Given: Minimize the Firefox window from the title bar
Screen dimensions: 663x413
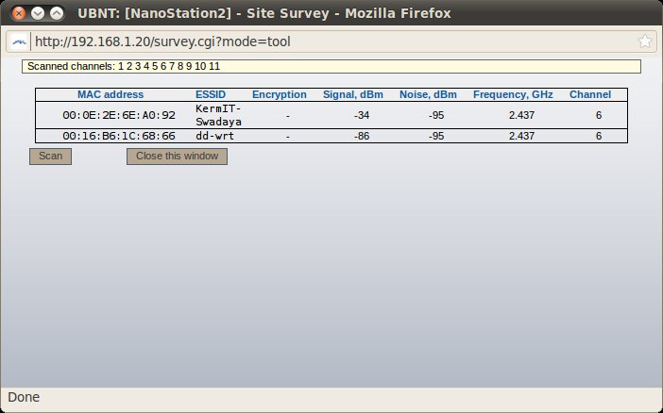Looking at the screenshot, I should [x=36, y=13].
